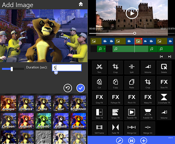The image size is (175, 144).
Task: Click the Duration seconds input field
Action: coord(66,68)
